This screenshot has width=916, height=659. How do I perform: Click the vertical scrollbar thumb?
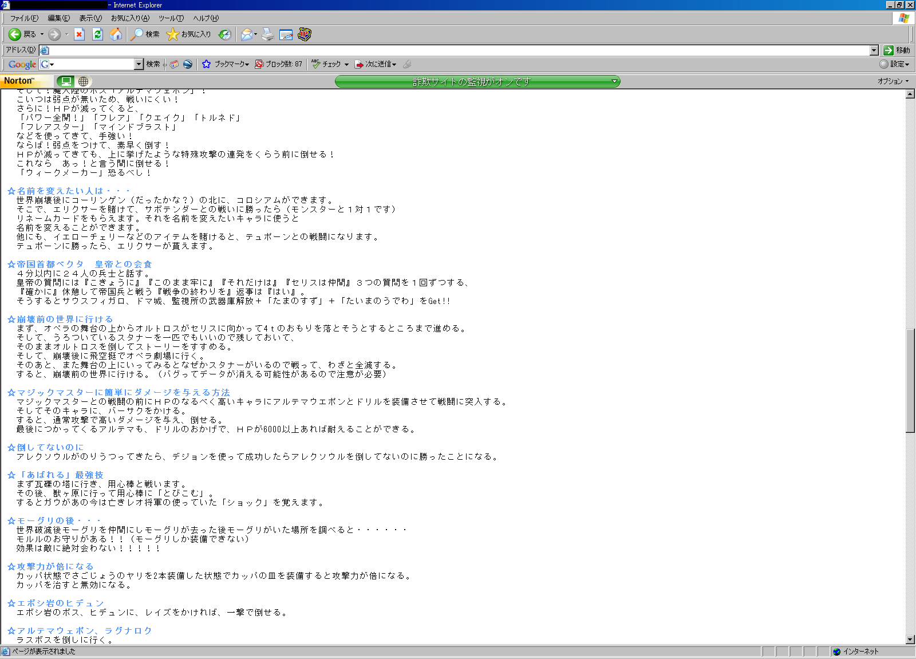(910, 381)
